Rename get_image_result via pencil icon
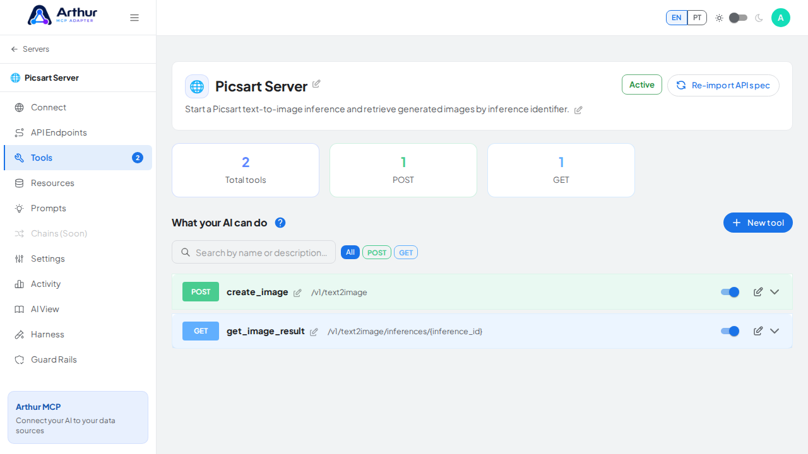 click(314, 332)
